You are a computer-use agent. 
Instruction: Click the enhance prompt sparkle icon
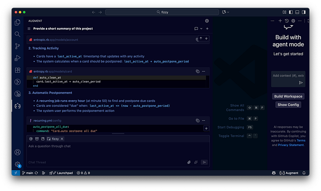tap(196, 162)
